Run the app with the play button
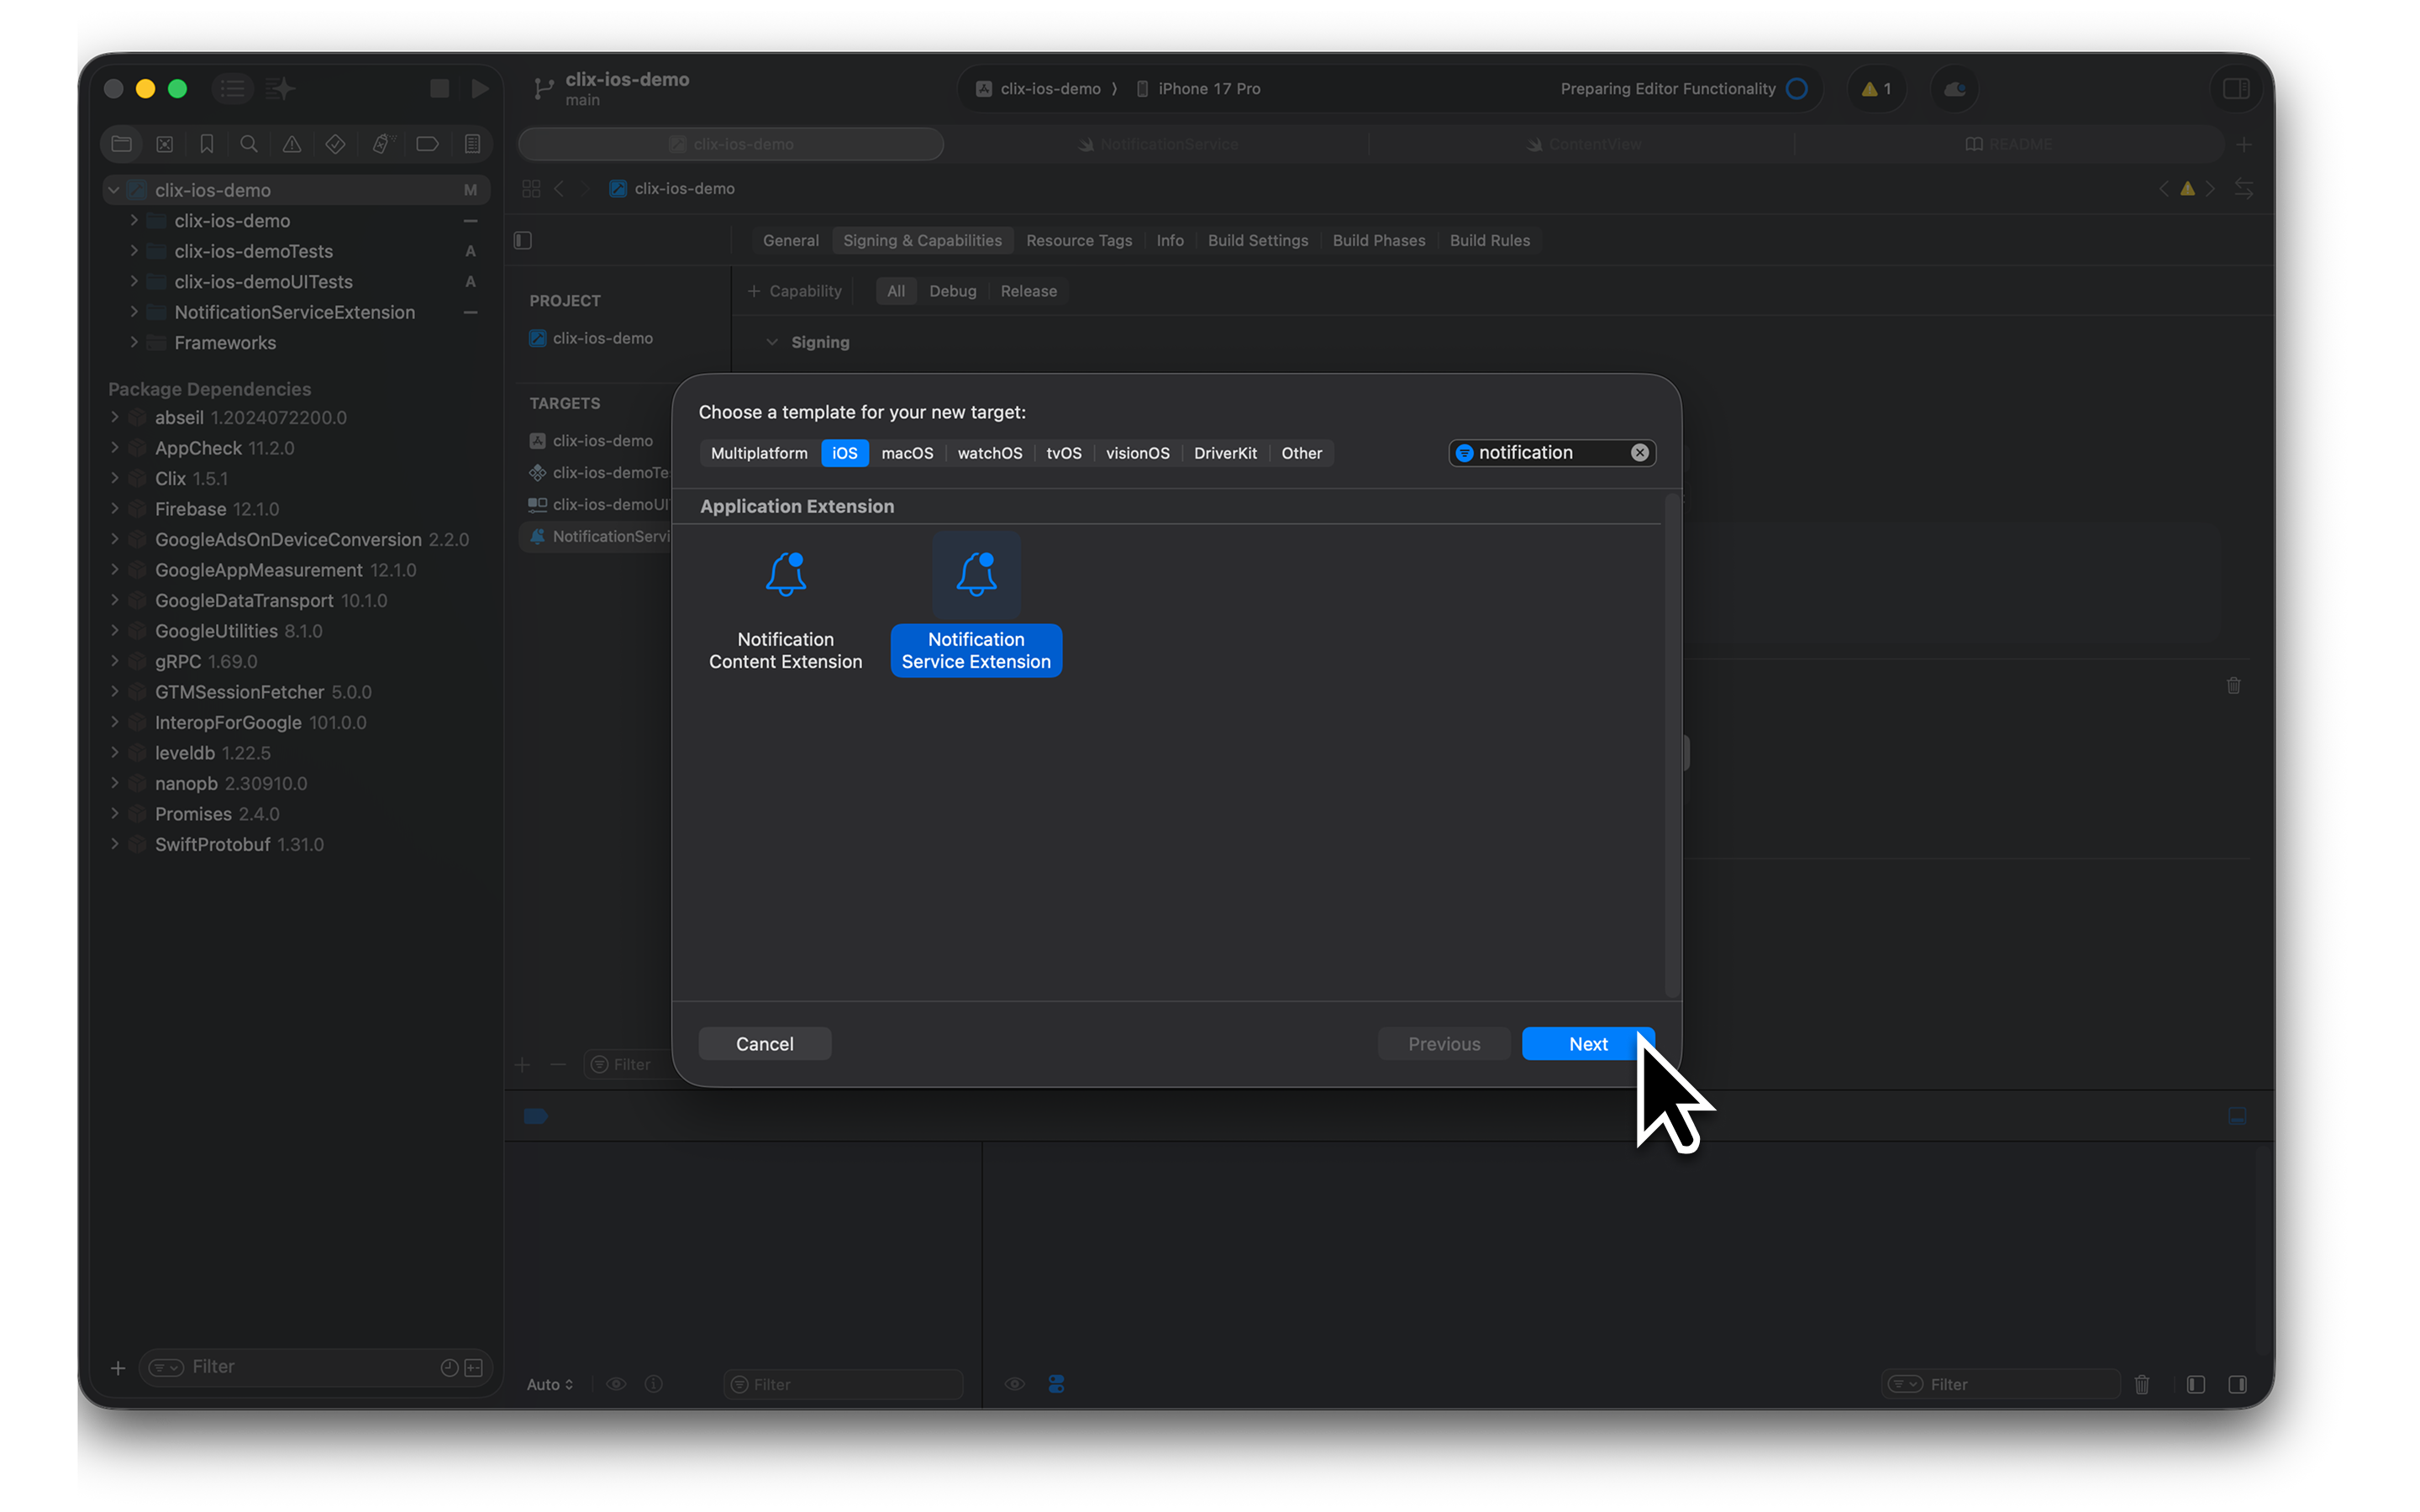This screenshot has width=2420, height=1512. click(480, 88)
